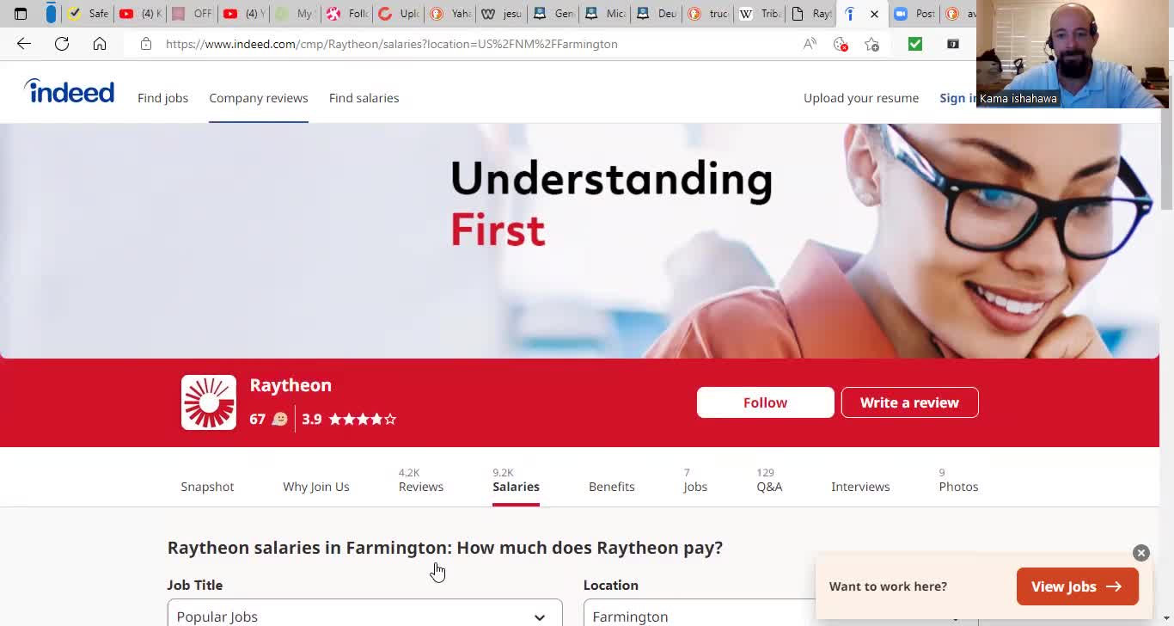1174x626 pixels.
Task: Click the Indeed logo
Action: [69, 91]
